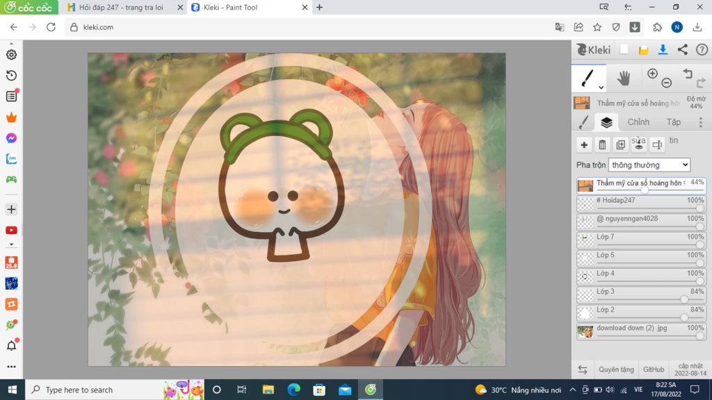Click the current layer thumbnail above tabs
The width and height of the screenshot is (712, 400).
tap(582, 103)
